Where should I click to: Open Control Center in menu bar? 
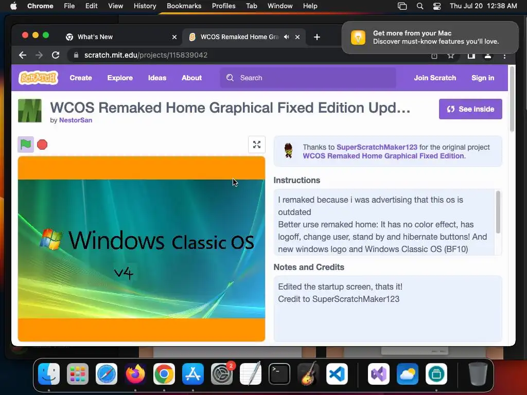click(436, 6)
